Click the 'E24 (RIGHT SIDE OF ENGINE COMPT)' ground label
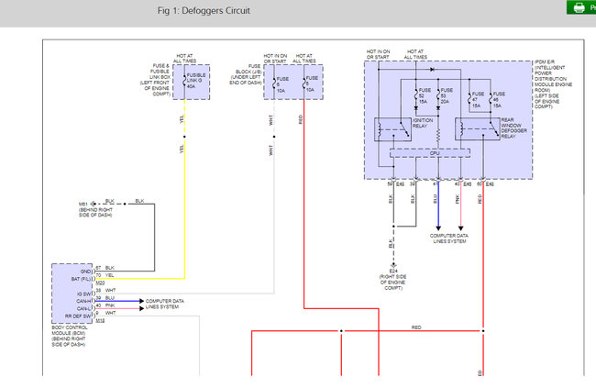Screen dimensions: 596x388 (x=393, y=280)
